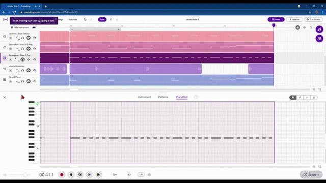Click the audio waveform icon of vocal track
This screenshot has width=326, height=183.
coord(5,69)
